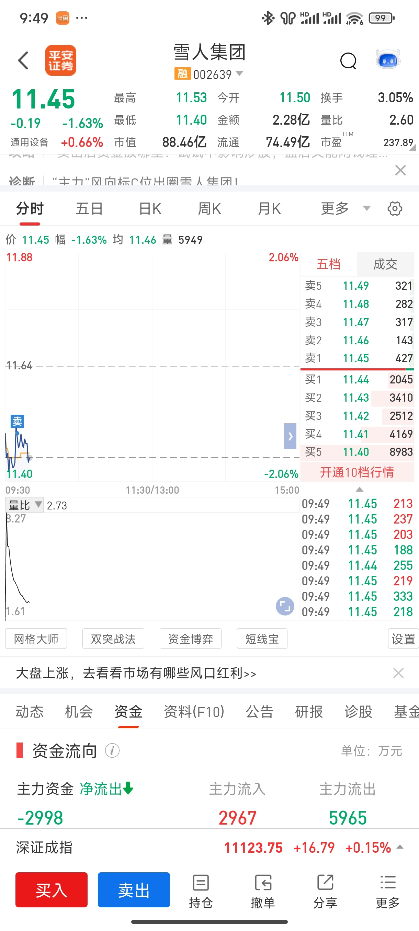Select 买5 price 11.40 row
Image resolution: width=419 pixels, height=931 pixels.
pyautogui.click(x=357, y=452)
